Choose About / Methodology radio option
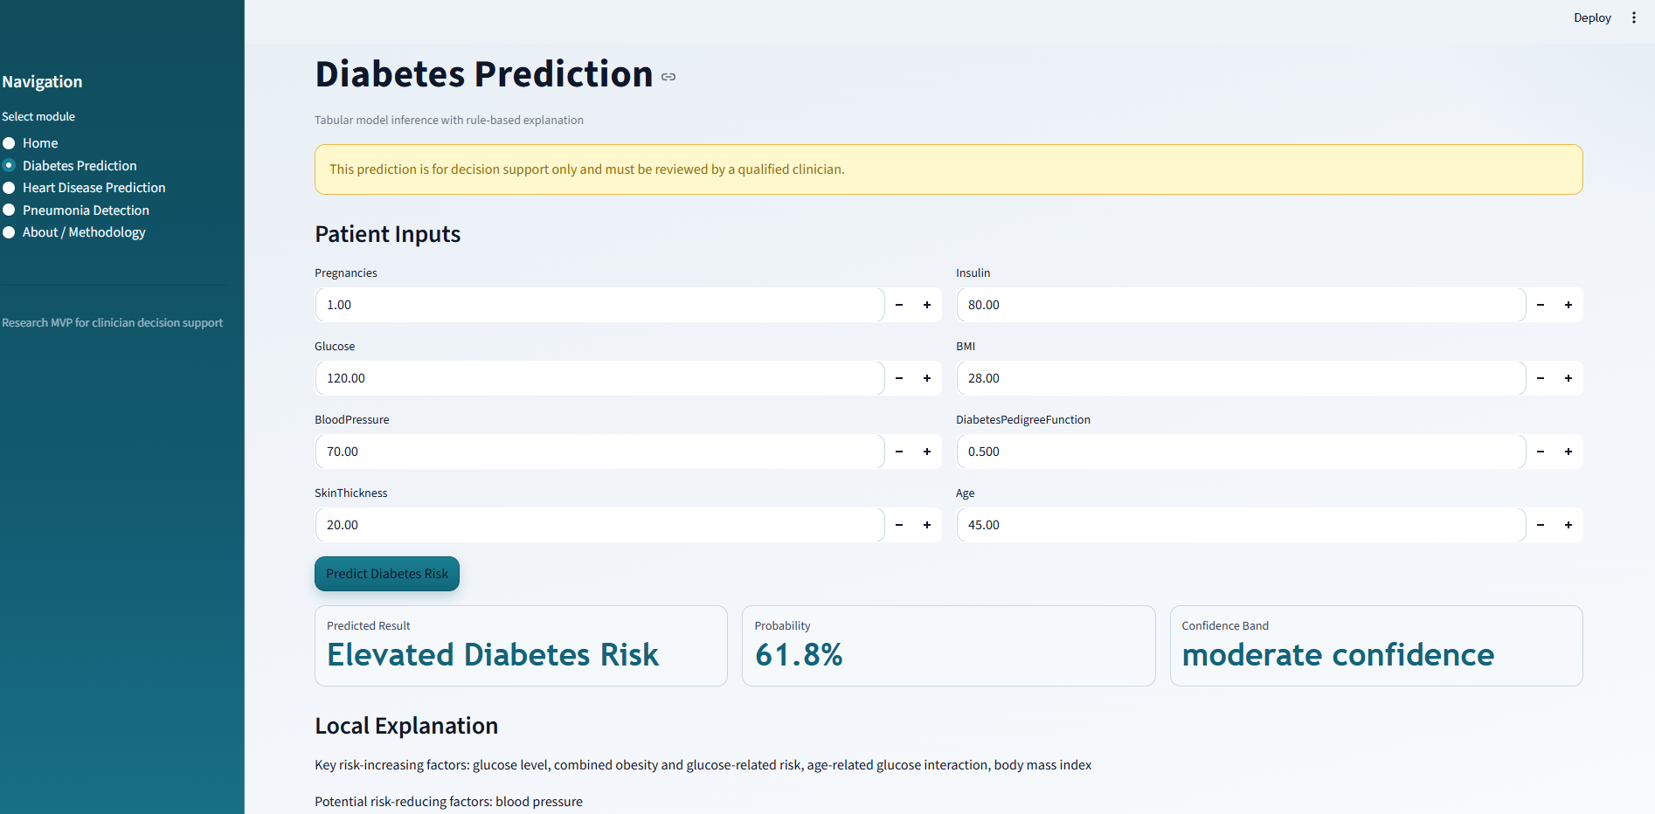1655x814 pixels. pos(10,232)
